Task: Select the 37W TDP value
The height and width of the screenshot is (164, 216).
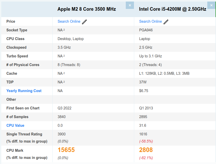Action: click(x=143, y=82)
